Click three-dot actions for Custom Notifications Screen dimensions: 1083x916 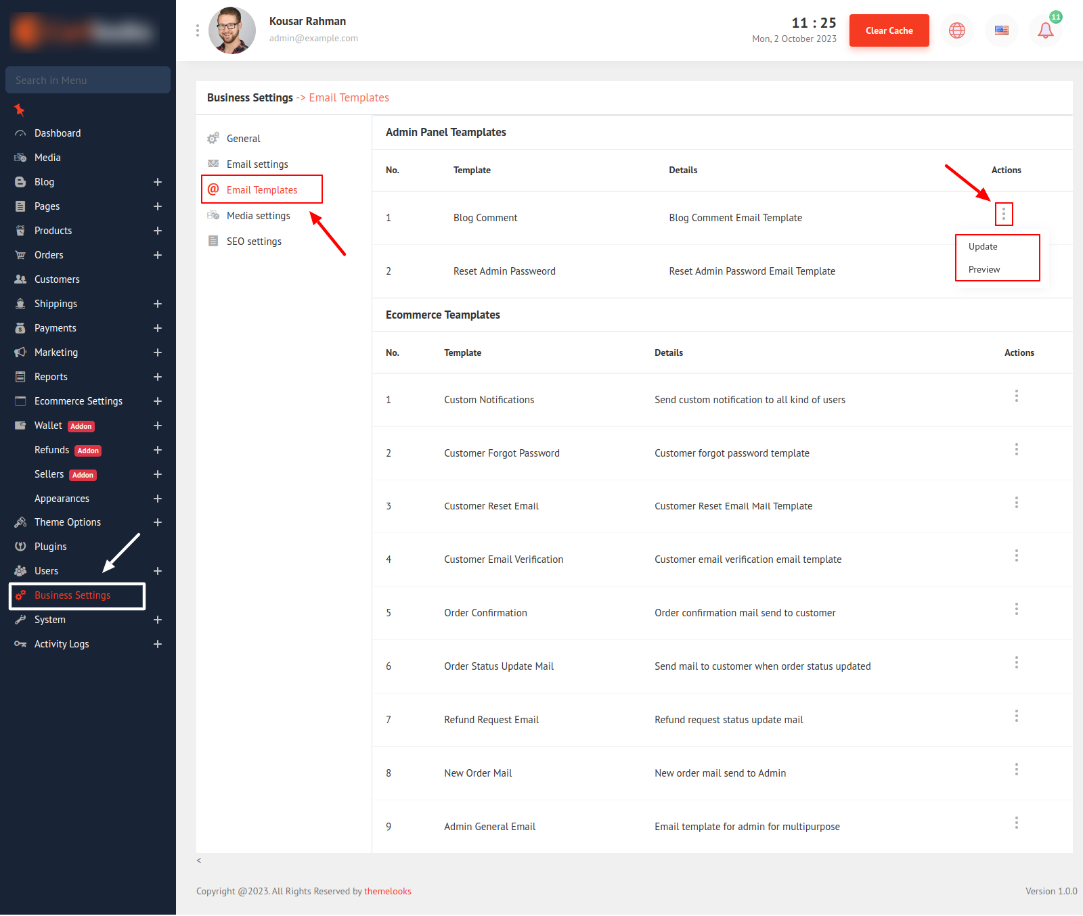1016,396
